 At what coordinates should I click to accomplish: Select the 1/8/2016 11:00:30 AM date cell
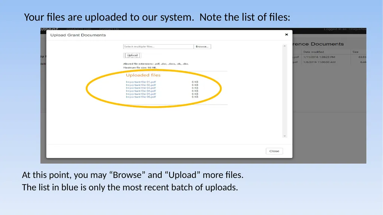(x=319, y=62)
